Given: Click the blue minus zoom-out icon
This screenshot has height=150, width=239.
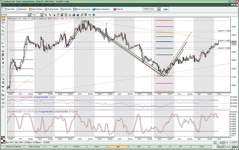Looking at the screenshot, I should [90, 15].
